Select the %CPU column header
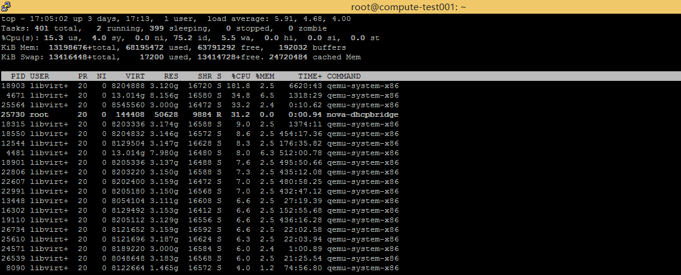 point(241,77)
